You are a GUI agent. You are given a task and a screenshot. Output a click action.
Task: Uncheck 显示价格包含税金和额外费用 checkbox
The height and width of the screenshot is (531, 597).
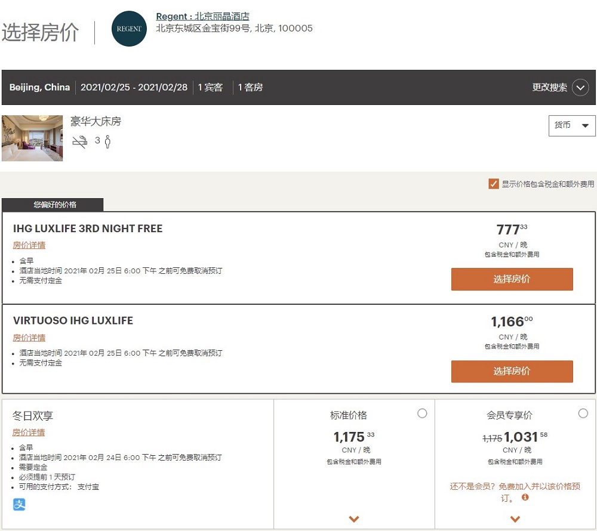pos(494,184)
